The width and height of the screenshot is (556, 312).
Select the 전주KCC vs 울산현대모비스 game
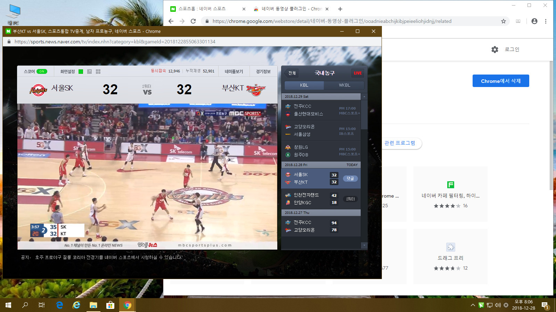click(x=321, y=110)
